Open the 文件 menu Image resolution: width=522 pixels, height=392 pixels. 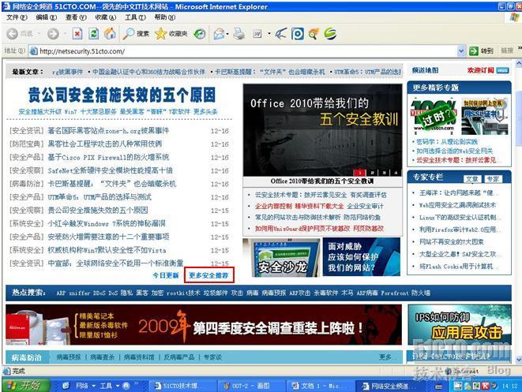[x=17, y=17]
